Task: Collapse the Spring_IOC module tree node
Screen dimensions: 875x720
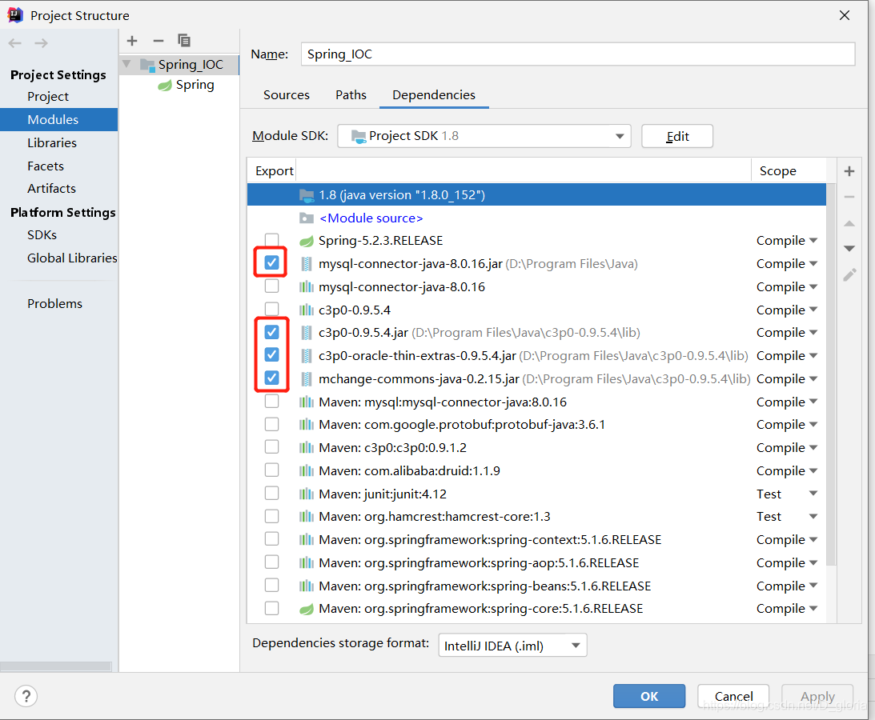Action: click(126, 64)
